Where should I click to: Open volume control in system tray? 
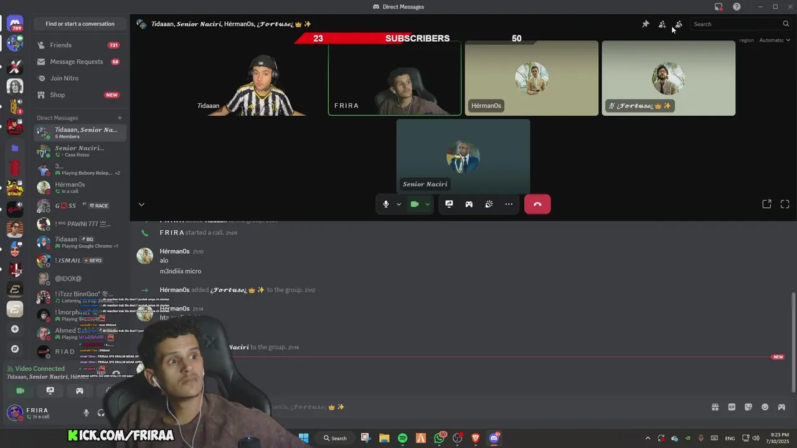click(x=755, y=438)
